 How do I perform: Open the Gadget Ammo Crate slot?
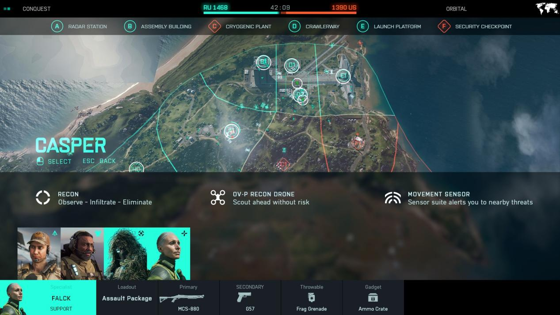click(373, 297)
